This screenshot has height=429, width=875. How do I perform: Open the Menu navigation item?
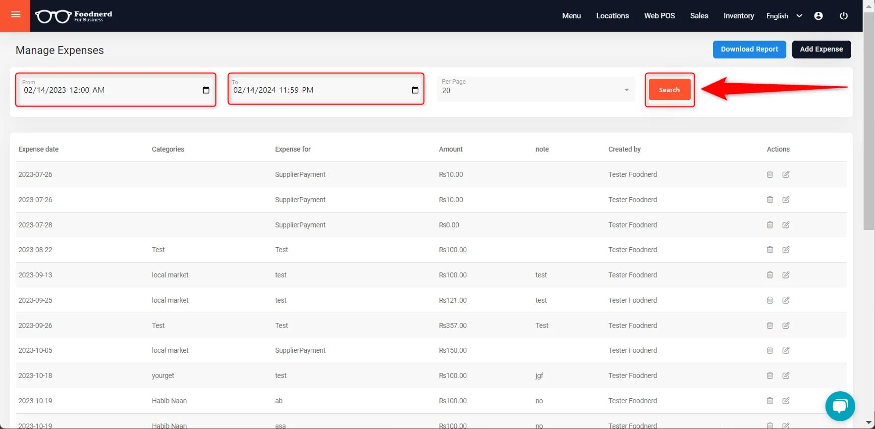coord(571,16)
